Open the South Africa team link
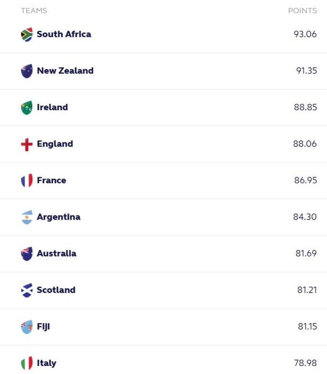 click(64, 34)
